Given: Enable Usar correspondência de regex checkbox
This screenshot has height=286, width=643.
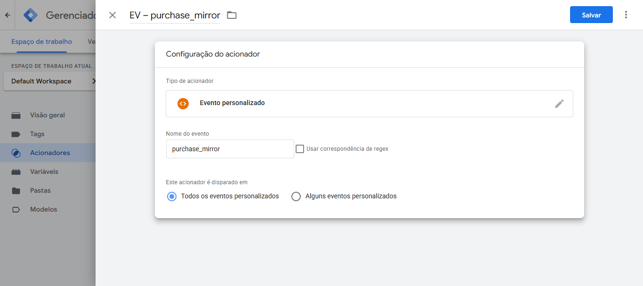Looking at the screenshot, I should tap(300, 149).
